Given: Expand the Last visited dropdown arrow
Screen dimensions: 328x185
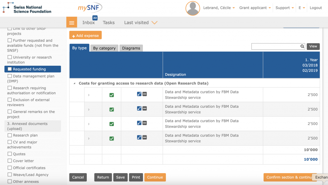Looking at the screenshot, I should [x=154, y=22].
